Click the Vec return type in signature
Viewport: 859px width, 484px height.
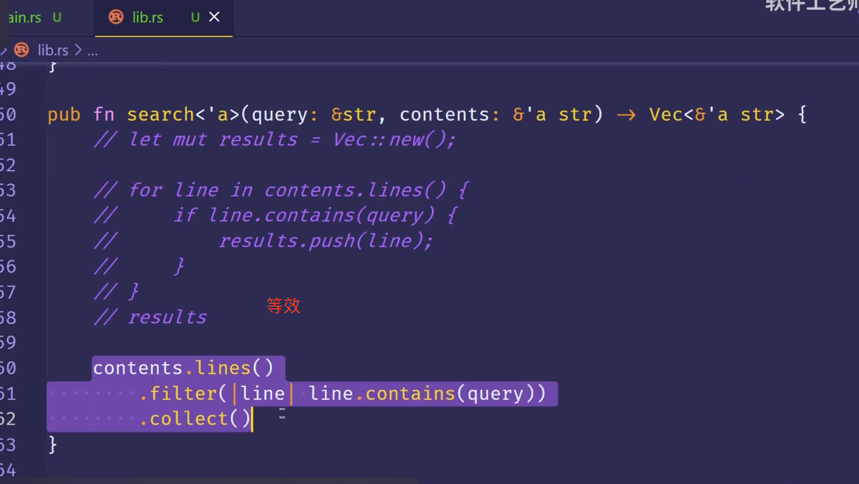tap(665, 115)
